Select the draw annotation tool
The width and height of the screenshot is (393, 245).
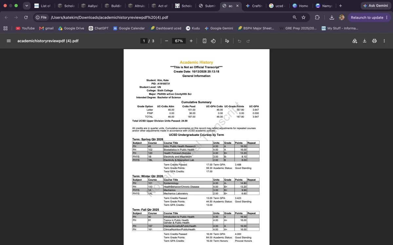(x=227, y=41)
